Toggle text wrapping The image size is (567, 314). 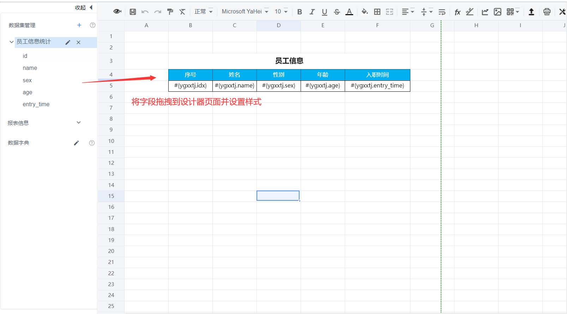coord(442,12)
